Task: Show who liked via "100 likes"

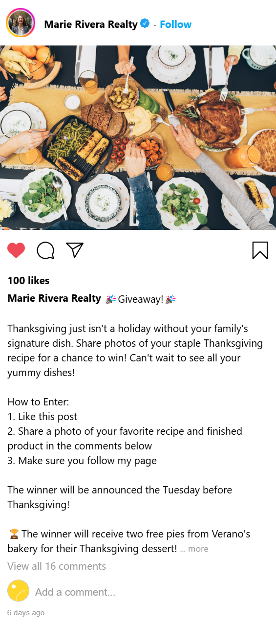Action: click(28, 281)
